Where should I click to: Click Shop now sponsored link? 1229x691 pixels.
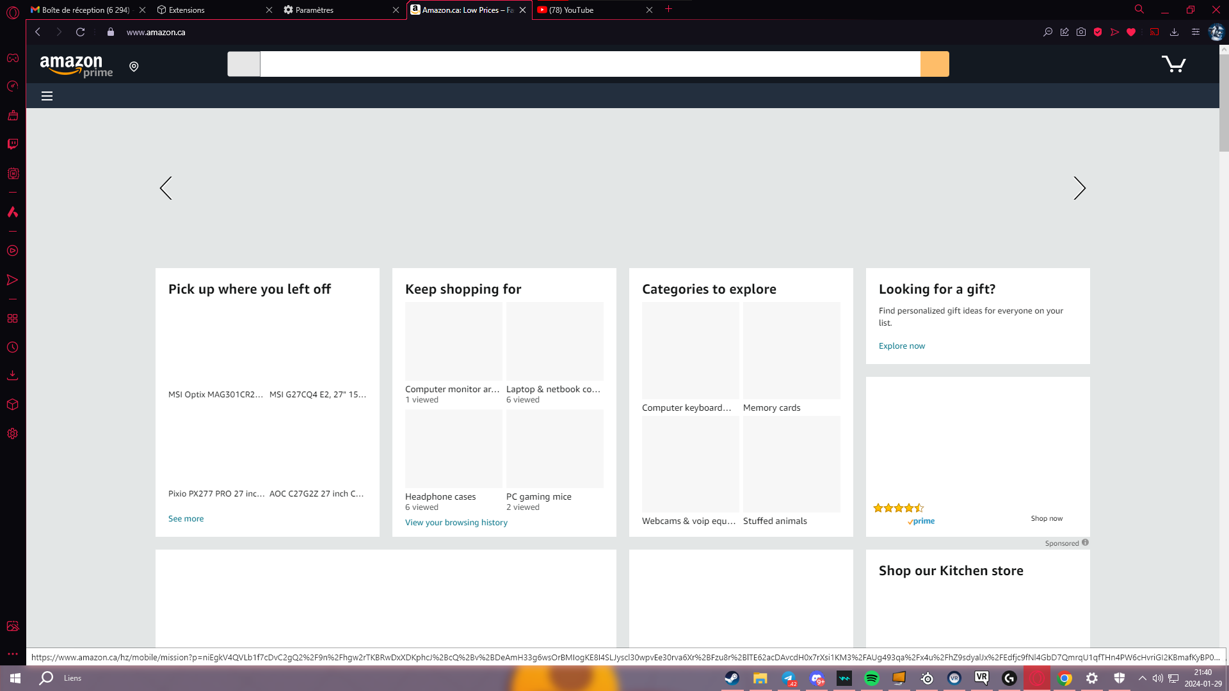1047,518
